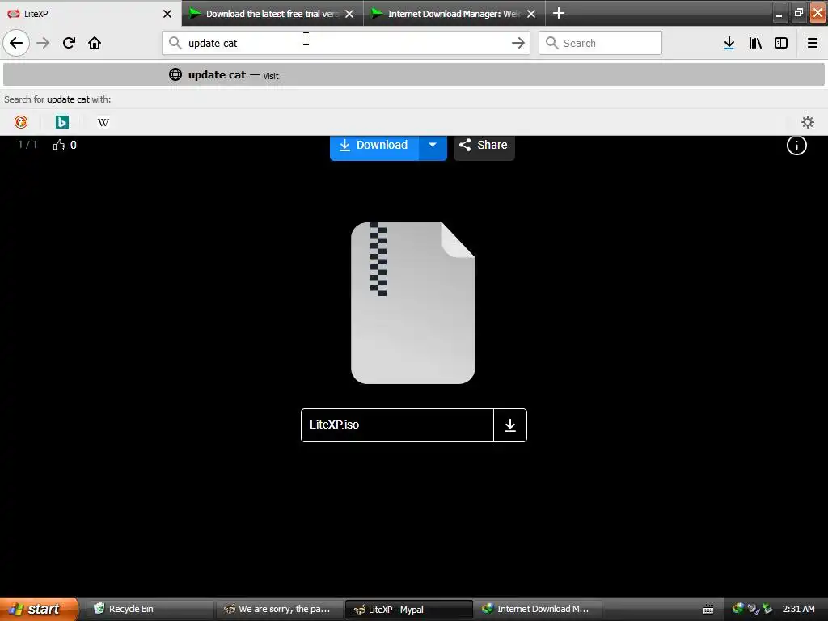Close the Internet Download Manager tab
This screenshot has height=621, width=828.
click(531, 14)
